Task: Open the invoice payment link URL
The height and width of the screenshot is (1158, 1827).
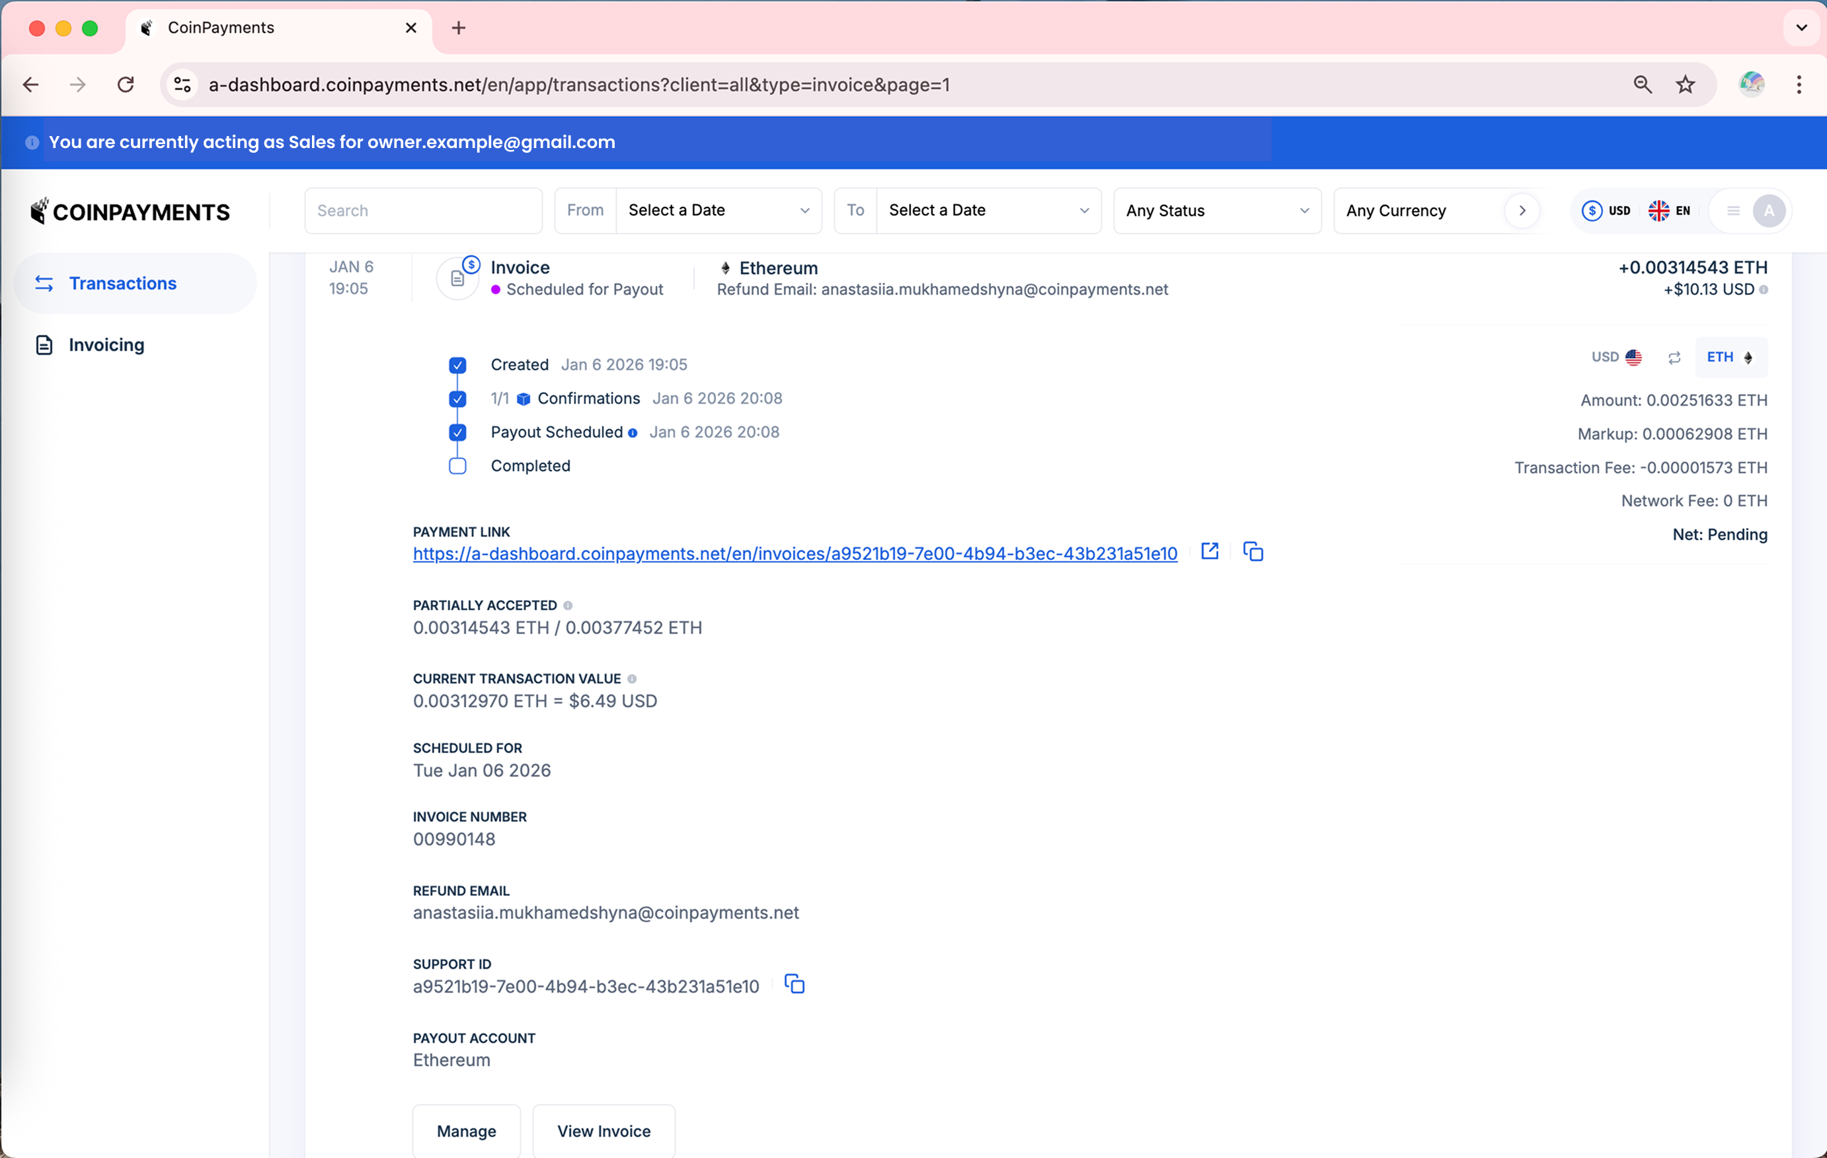Action: pos(795,554)
